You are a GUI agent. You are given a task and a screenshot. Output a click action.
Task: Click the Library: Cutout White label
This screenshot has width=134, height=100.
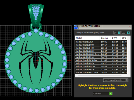coord(90,33)
